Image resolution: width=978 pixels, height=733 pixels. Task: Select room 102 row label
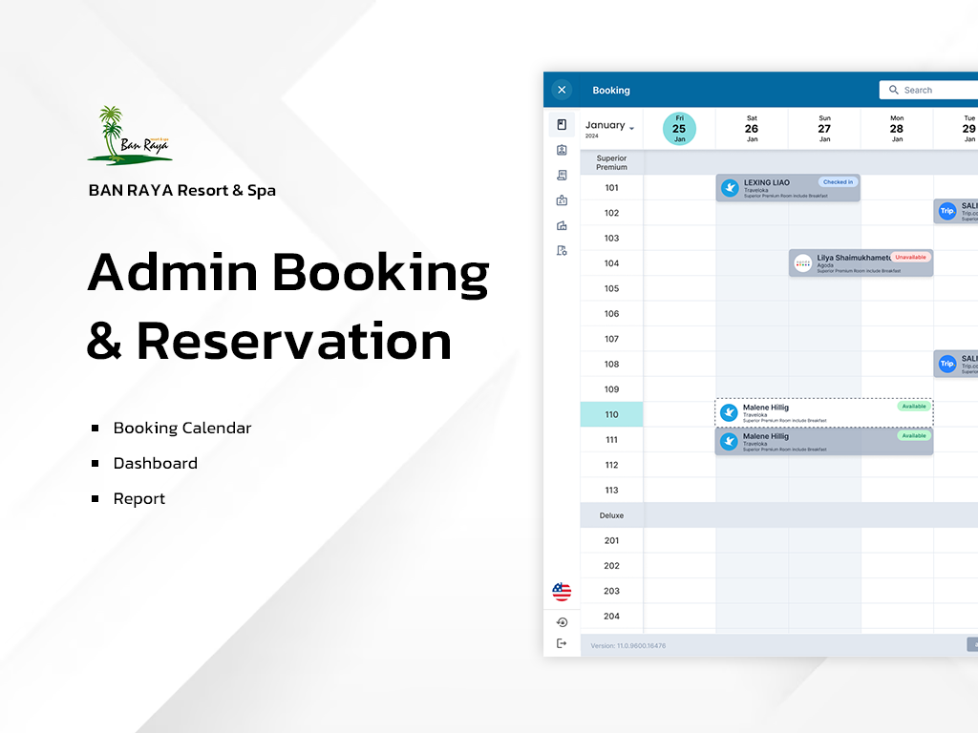pos(611,213)
